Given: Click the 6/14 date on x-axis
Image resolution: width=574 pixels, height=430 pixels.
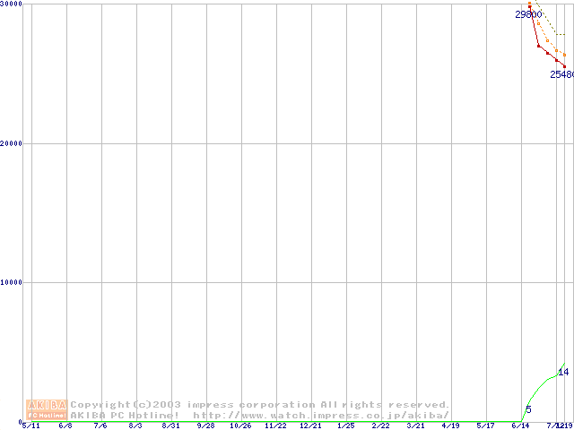Looking at the screenshot, I should point(520,426).
